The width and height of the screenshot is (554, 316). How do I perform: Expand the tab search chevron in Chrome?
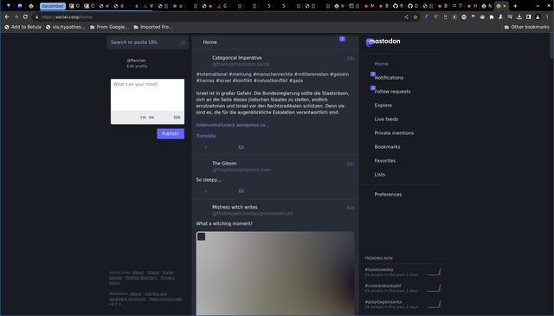538,6
